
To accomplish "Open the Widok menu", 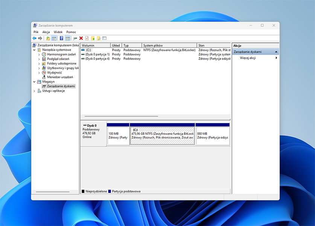I will click(58, 32).
